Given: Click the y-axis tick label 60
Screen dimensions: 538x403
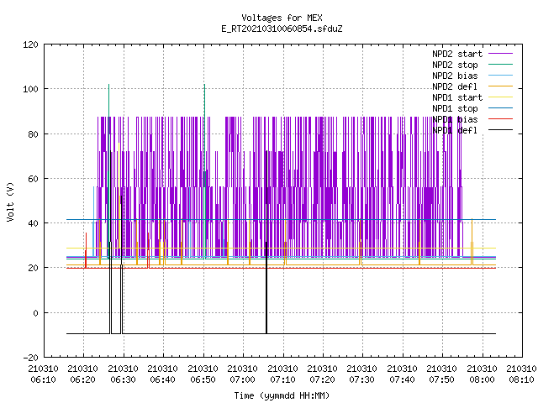Looking at the screenshot, I should point(34,179).
